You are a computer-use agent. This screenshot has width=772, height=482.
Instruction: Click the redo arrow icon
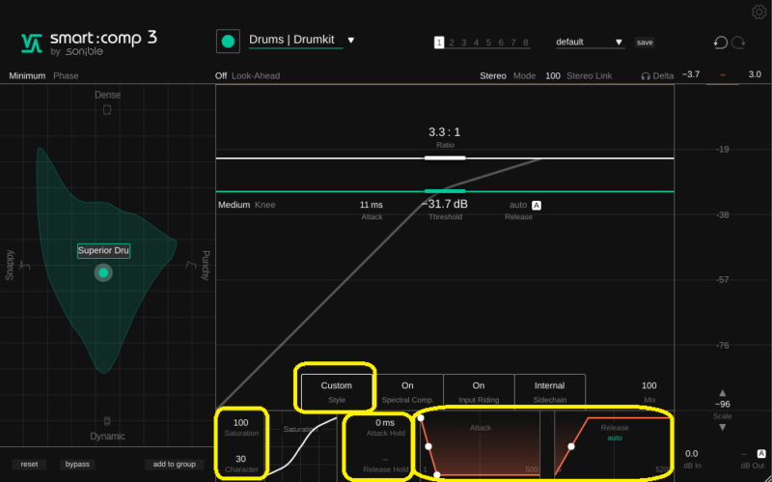(x=739, y=43)
